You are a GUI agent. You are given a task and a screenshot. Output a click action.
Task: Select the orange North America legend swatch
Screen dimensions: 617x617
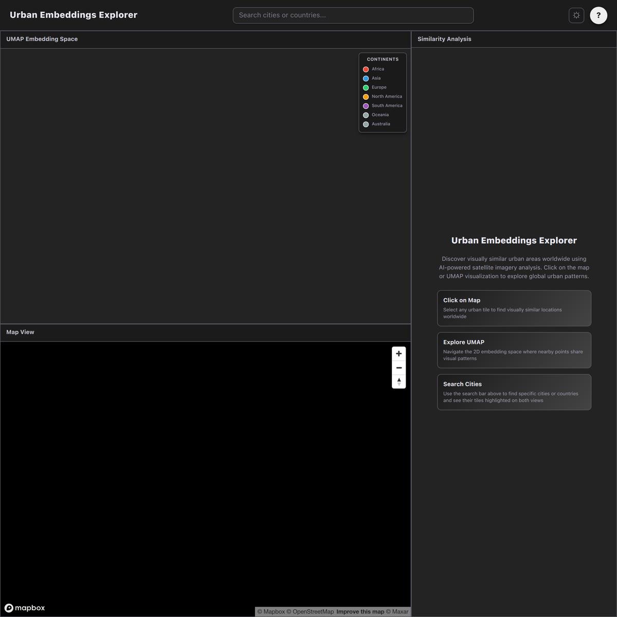(x=366, y=97)
